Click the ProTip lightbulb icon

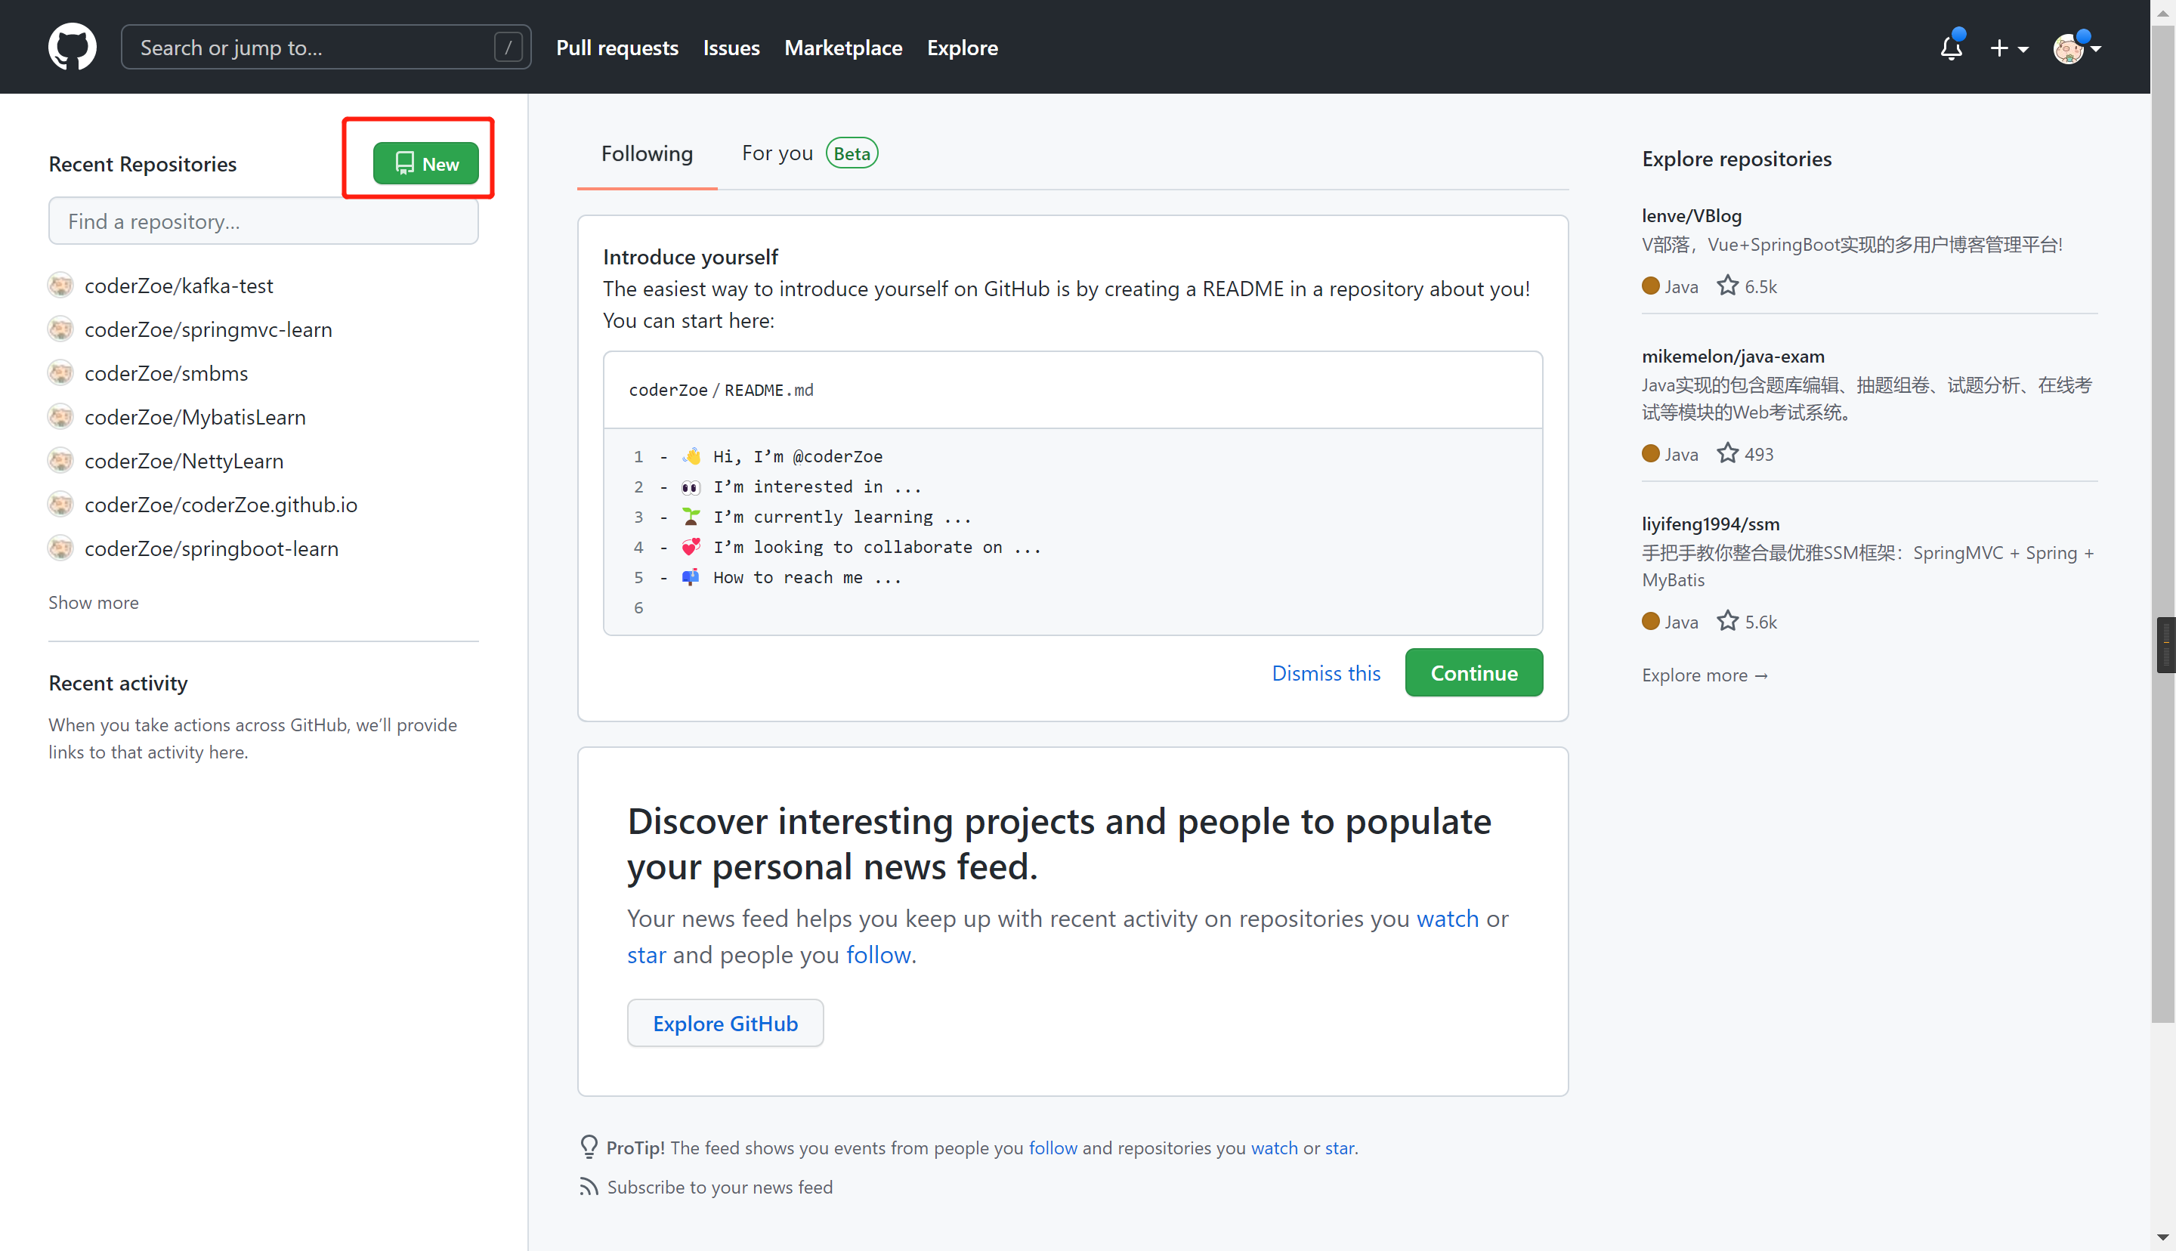[x=589, y=1147]
